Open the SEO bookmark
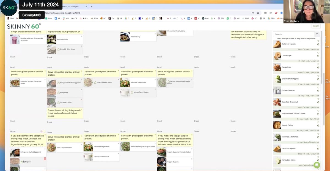Image resolution: width=330 pixels, height=171 pixels. pyautogui.click(x=271, y=18)
